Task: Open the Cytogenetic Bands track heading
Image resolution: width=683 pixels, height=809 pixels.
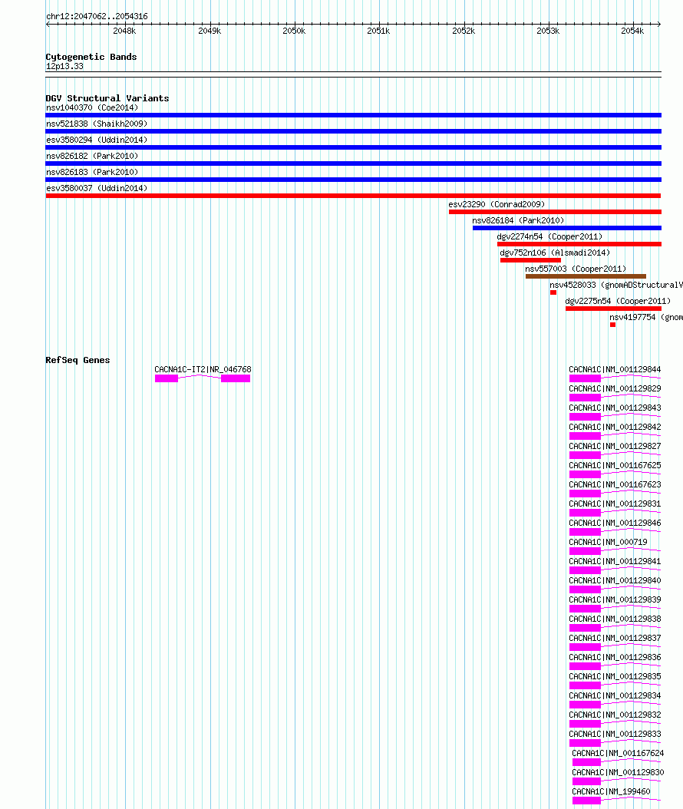Action: pyautogui.click(x=91, y=57)
